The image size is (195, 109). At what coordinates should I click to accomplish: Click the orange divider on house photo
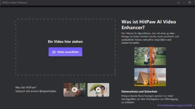click(x=150, y=77)
